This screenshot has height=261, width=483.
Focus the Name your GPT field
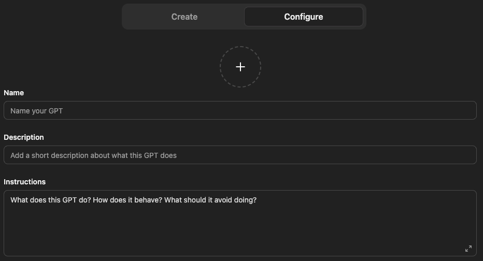(x=239, y=110)
